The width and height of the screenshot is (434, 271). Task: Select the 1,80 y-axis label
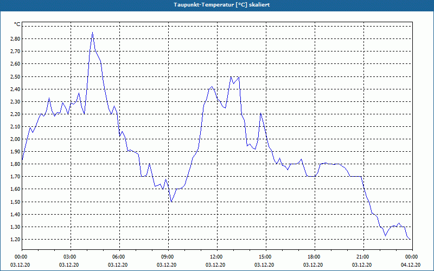(15, 164)
